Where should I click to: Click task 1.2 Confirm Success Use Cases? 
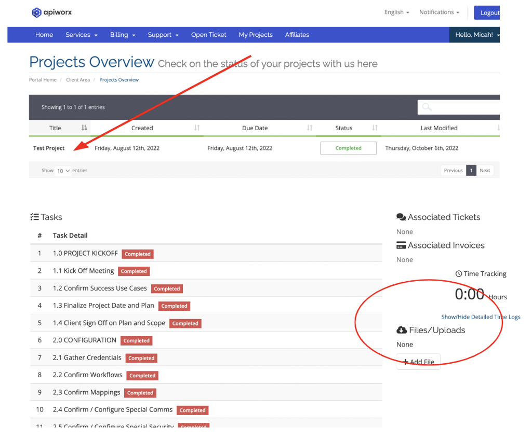[100, 288]
